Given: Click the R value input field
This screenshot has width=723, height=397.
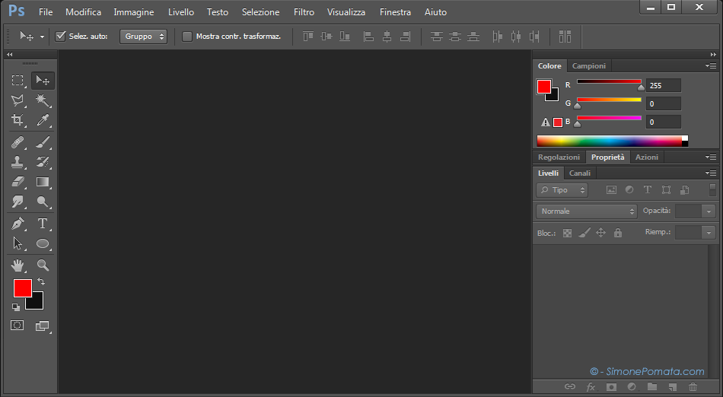Looking at the screenshot, I should (x=663, y=86).
